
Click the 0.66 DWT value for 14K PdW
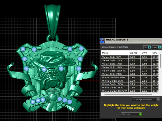coord(144,91)
